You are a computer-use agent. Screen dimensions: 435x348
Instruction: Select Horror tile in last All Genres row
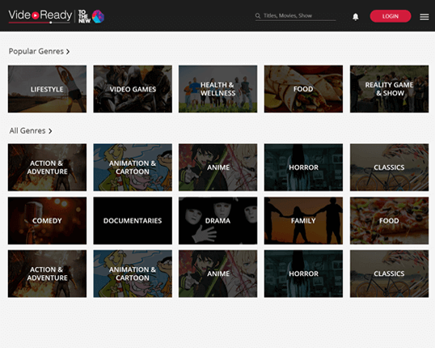click(303, 274)
